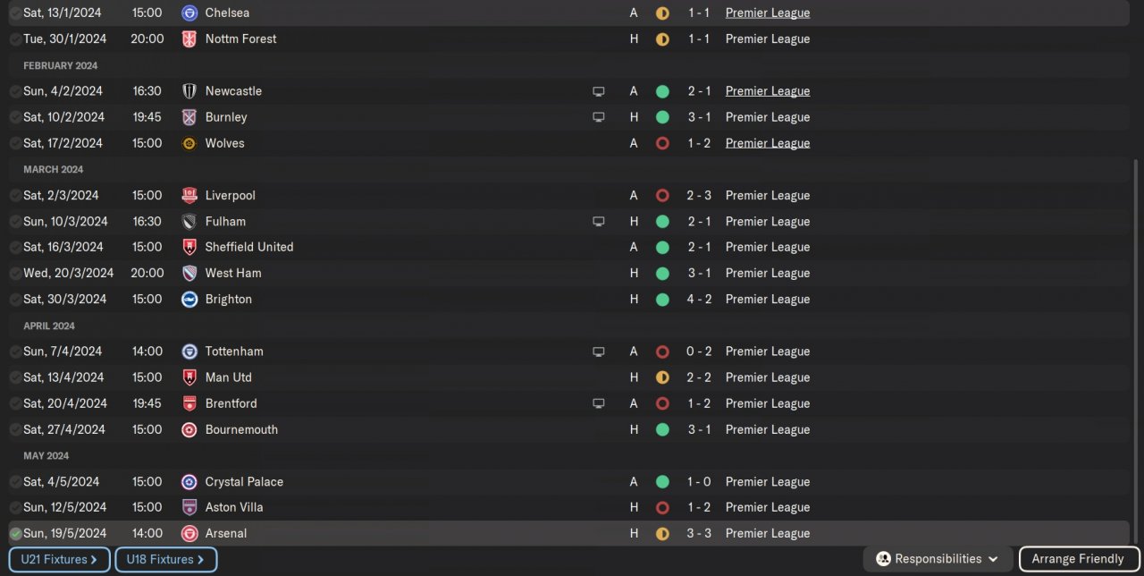Open Premier League link on Wolves row
1144x576 pixels.
tap(767, 143)
